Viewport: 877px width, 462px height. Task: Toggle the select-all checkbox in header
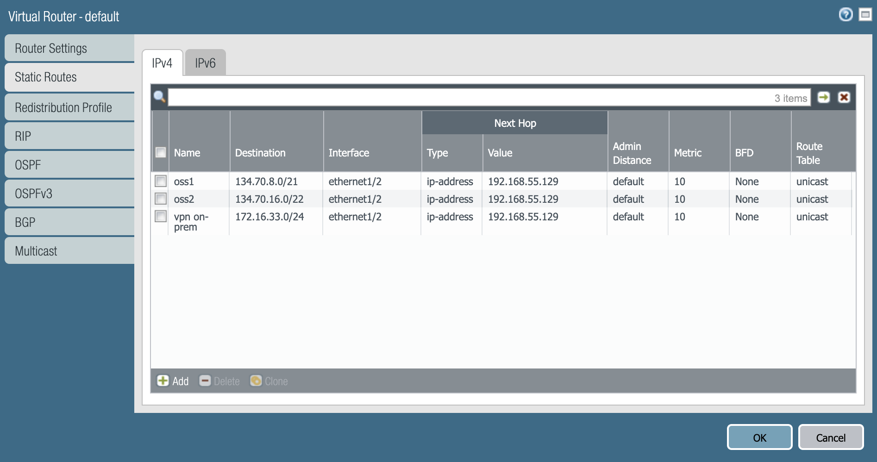[x=161, y=152]
